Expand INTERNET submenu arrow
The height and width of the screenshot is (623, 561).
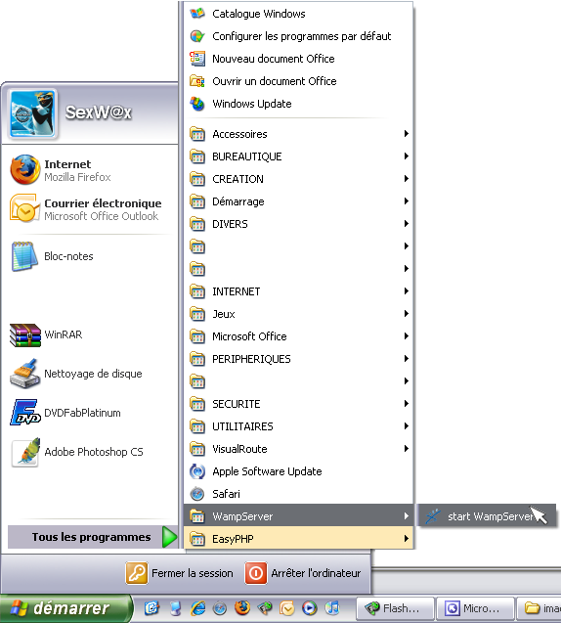(x=407, y=291)
